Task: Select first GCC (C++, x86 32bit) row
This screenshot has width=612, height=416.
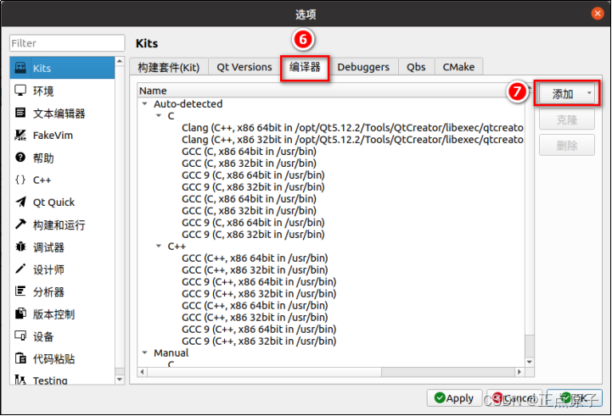Action: pyautogui.click(x=255, y=270)
